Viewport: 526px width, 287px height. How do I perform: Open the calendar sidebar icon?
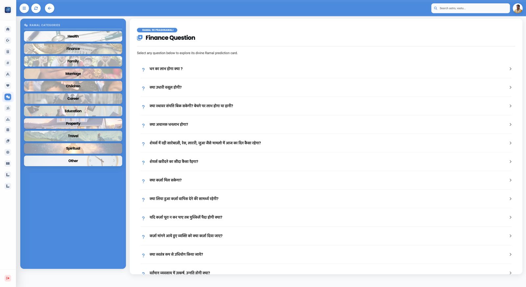point(8,130)
